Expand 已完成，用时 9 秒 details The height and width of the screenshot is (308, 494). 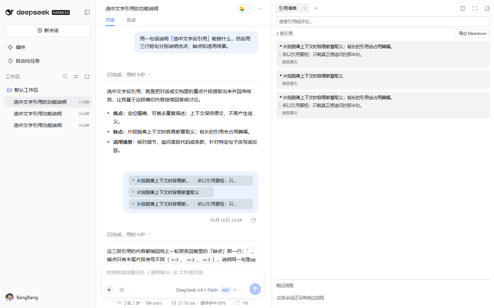[129, 75]
